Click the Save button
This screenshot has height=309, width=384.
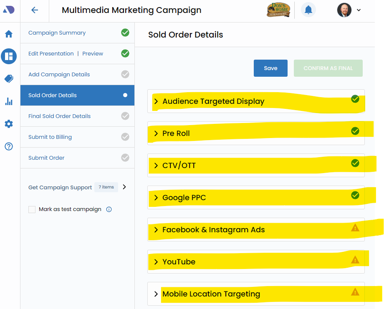[270, 68]
